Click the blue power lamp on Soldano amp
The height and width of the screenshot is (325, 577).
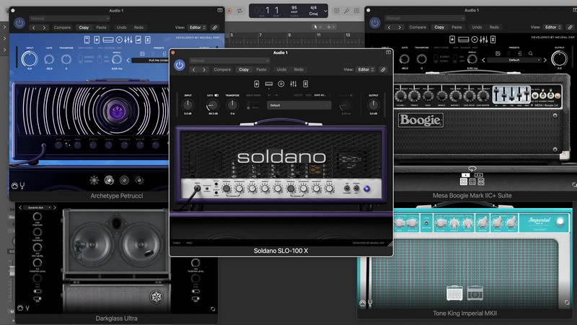366,189
